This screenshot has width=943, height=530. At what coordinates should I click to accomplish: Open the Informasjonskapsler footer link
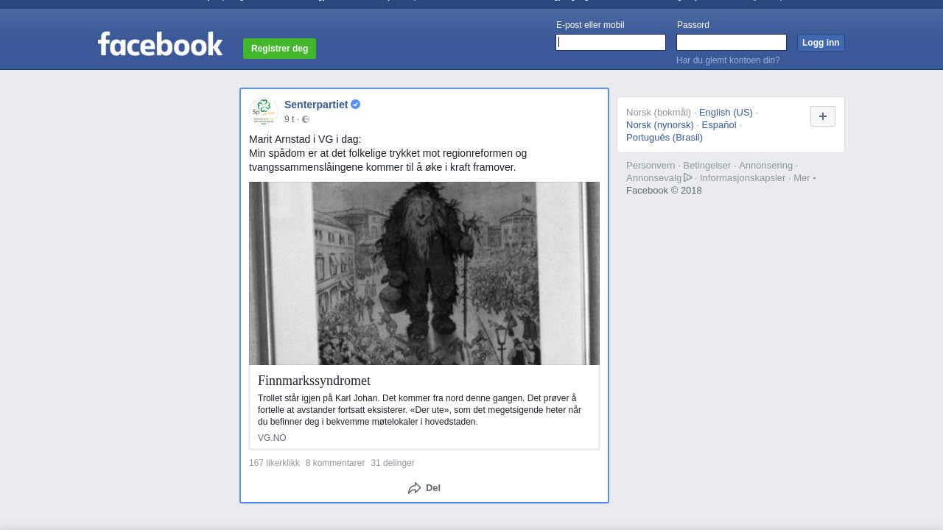click(743, 178)
